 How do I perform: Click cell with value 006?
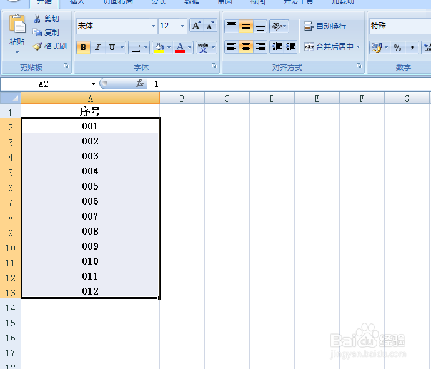pyautogui.click(x=90, y=201)
